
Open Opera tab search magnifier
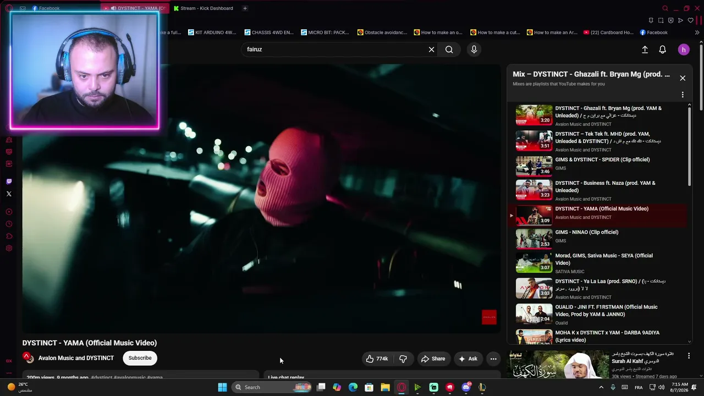665,8
